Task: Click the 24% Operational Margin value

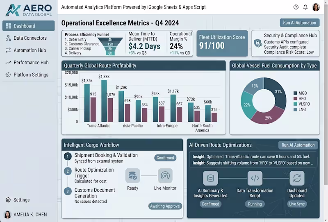Action: 176,46
